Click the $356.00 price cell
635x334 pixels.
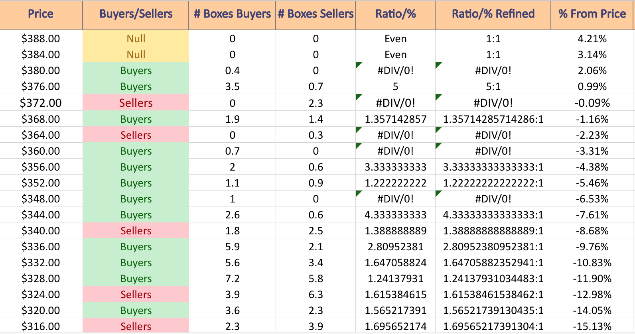click(x=41, y=167)
